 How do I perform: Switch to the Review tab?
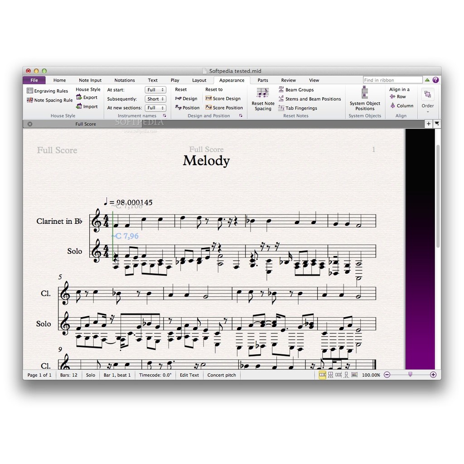289,80
